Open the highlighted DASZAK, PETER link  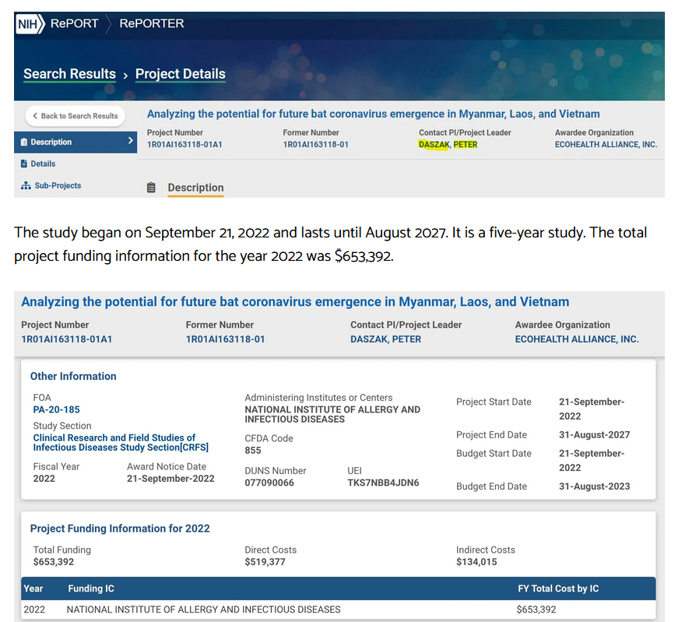(448, 145)
